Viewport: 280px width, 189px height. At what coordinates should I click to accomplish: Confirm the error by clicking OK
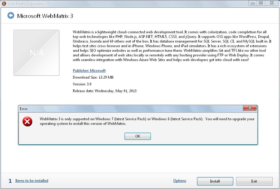pos(137,136)
